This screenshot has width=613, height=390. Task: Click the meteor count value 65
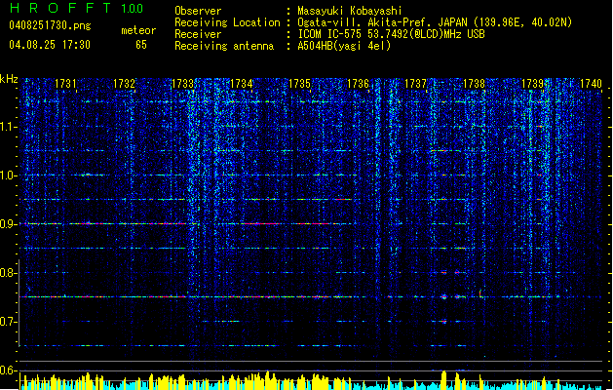[x=141, y=45]
